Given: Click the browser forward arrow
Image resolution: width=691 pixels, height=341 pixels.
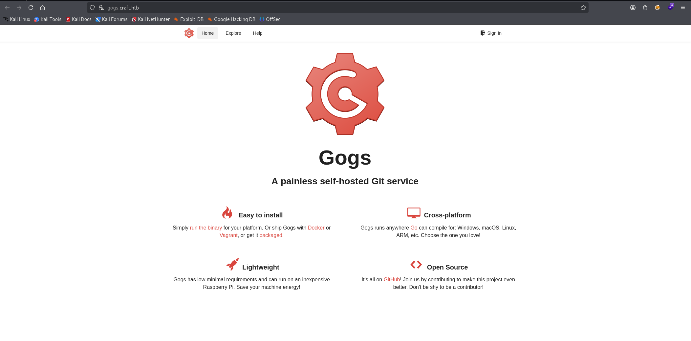Looking at the screenshot, I should coord(19,8).
